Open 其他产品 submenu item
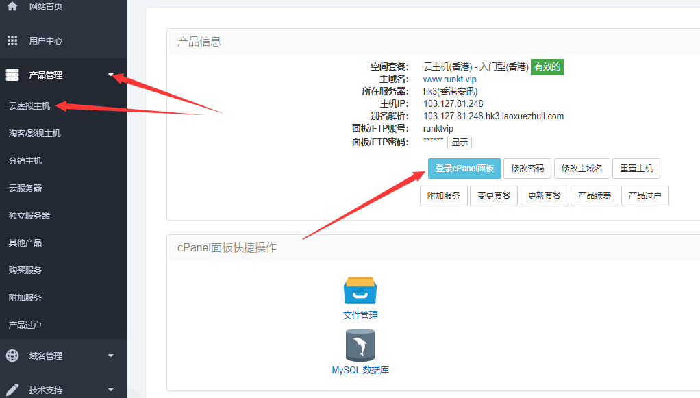Image resolution: width=700 pixels, height=398 pixels. click(x=25, y=243)
